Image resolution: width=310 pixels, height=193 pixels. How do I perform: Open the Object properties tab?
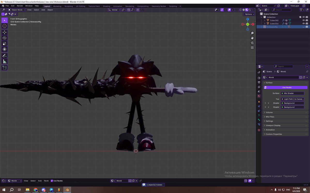click(259, 102)
